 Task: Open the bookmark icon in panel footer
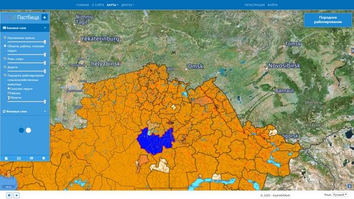tap(44, 159)
